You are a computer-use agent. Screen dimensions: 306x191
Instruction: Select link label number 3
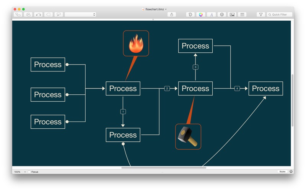click(x=195, y=67)
